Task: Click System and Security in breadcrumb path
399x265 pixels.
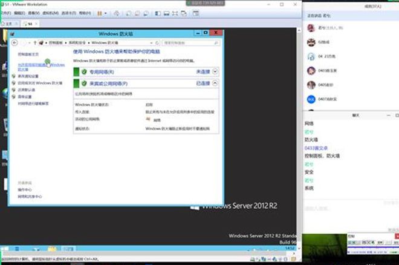Action: tap(77, 43)
